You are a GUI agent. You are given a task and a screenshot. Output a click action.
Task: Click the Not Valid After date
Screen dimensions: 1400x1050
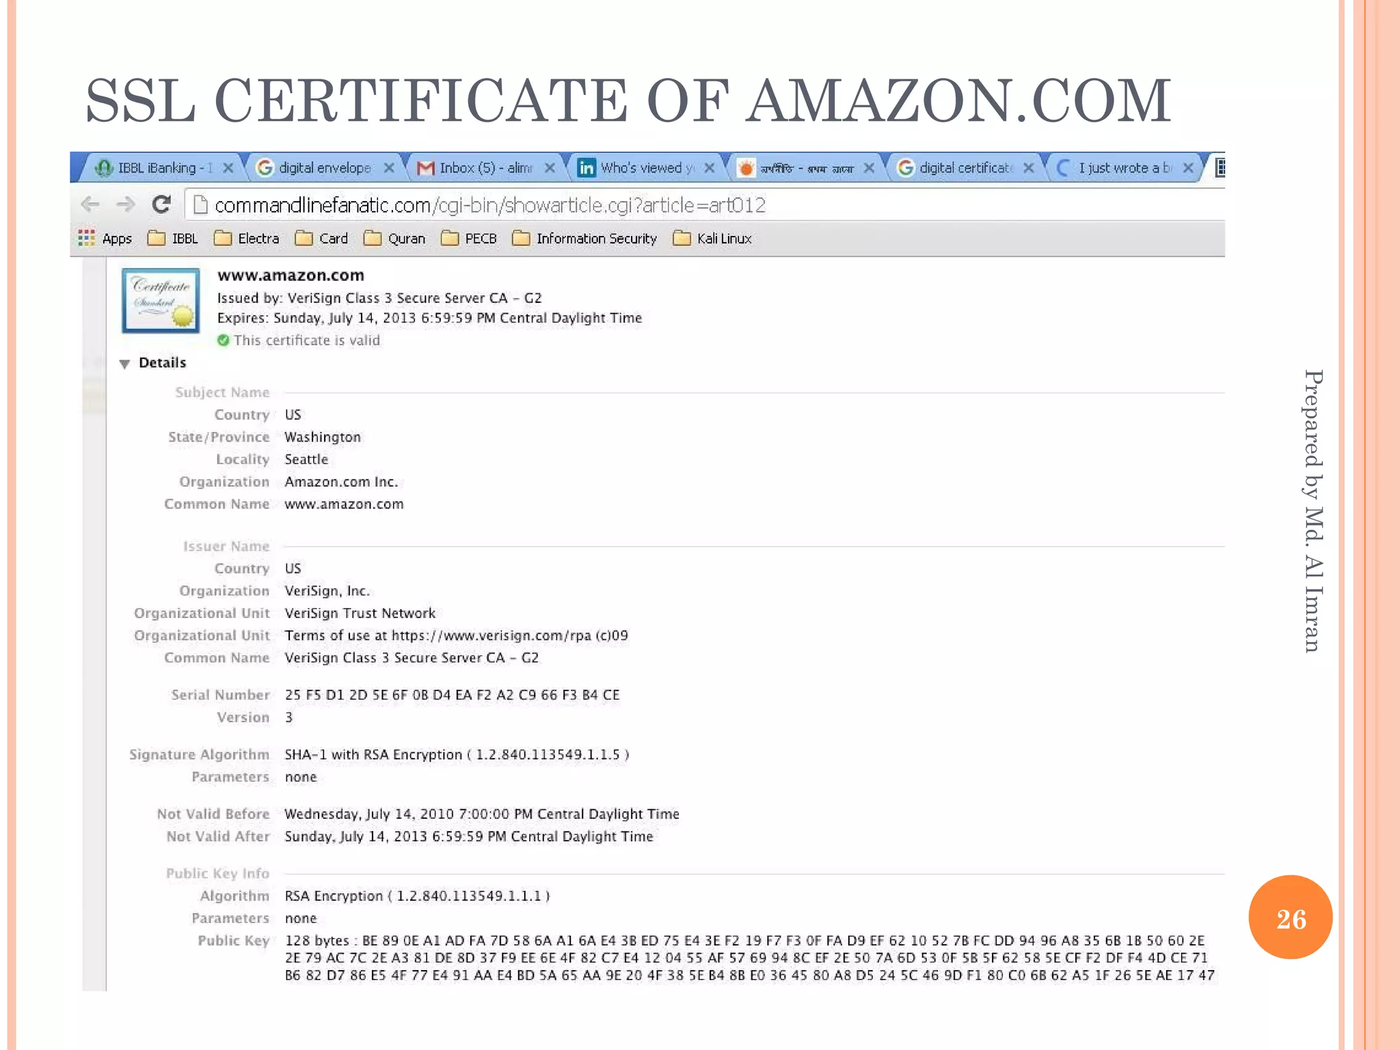tap(469, 837)
